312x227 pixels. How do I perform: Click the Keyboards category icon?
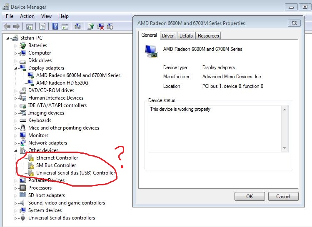pyautogui.click(x=22, y=120)
